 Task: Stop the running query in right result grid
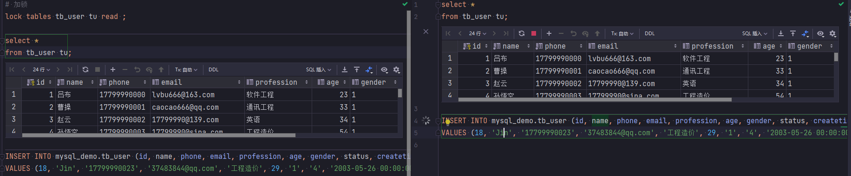(x=534, y=33)
